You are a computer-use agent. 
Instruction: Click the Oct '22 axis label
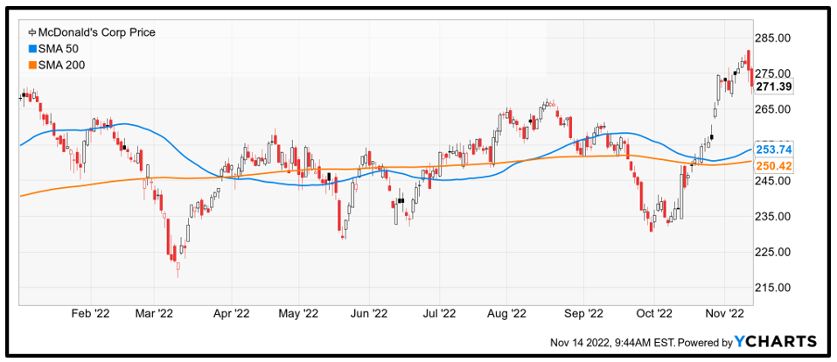coord(655,313)
